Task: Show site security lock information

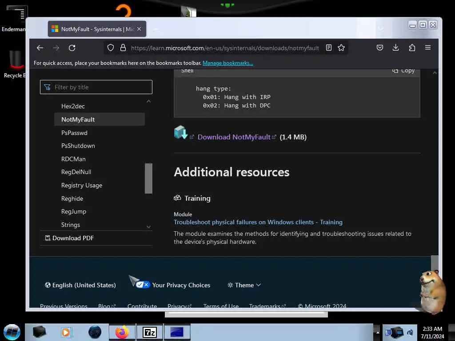Action: point(123,48)
